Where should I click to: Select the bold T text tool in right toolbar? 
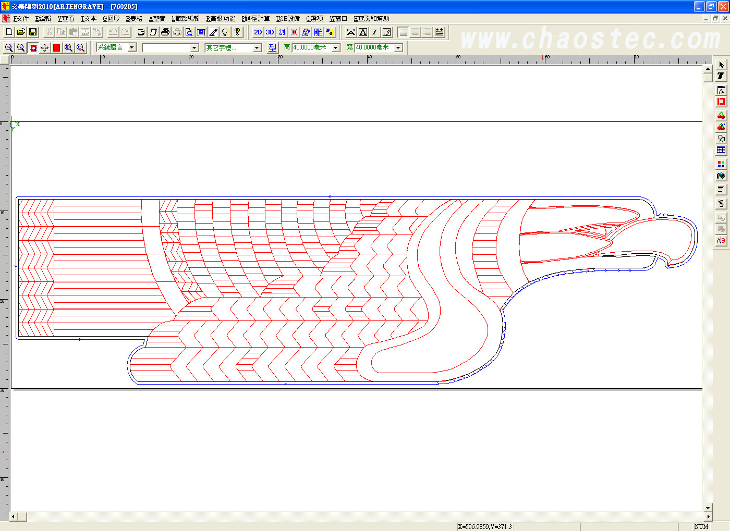pos(721,76)
